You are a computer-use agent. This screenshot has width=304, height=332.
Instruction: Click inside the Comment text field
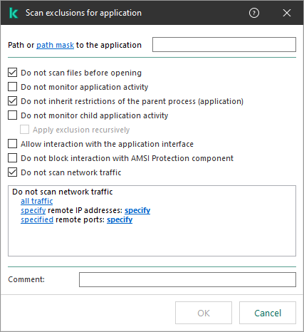tap(187, 279)
